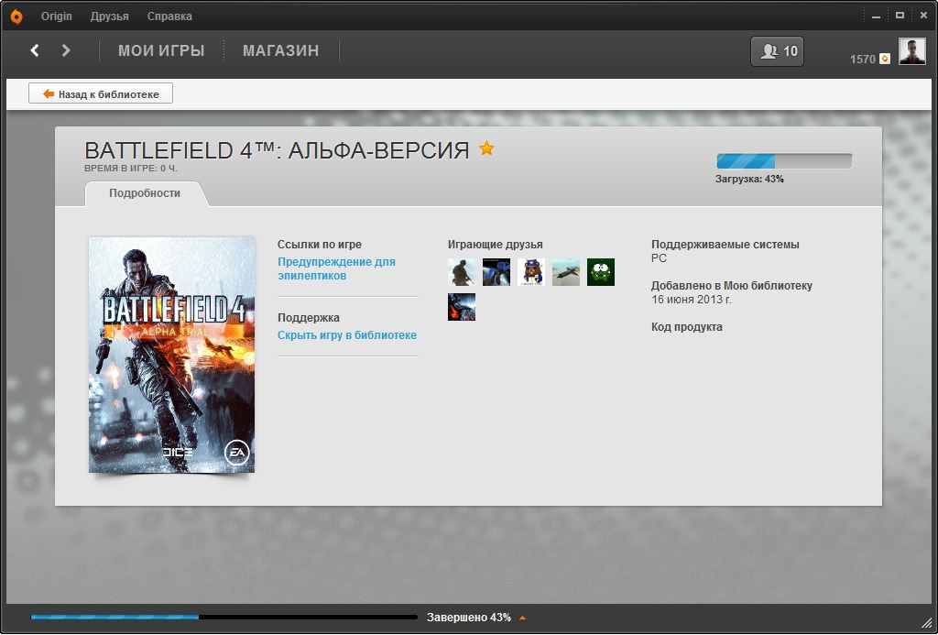Go back with the left arrow

[x=35, y=51]
